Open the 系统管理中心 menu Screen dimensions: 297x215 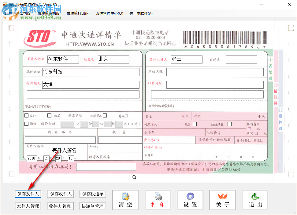(108, 13)
